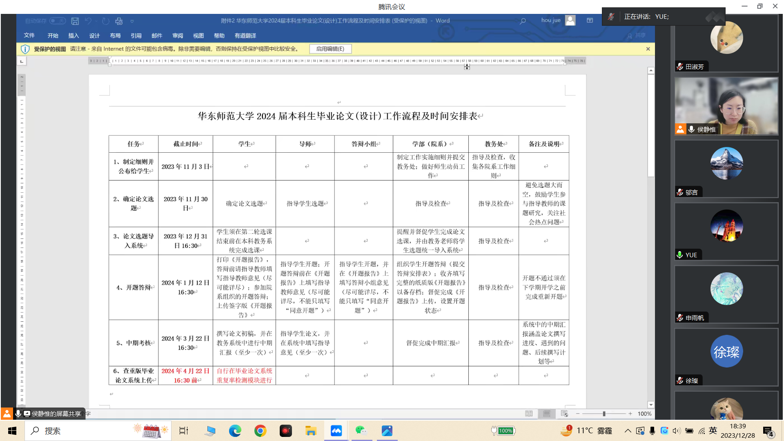This screenshot has width=784, height=441.
Task: Expand hidden icons in the system tray
Action: click(x=628, y=430)
